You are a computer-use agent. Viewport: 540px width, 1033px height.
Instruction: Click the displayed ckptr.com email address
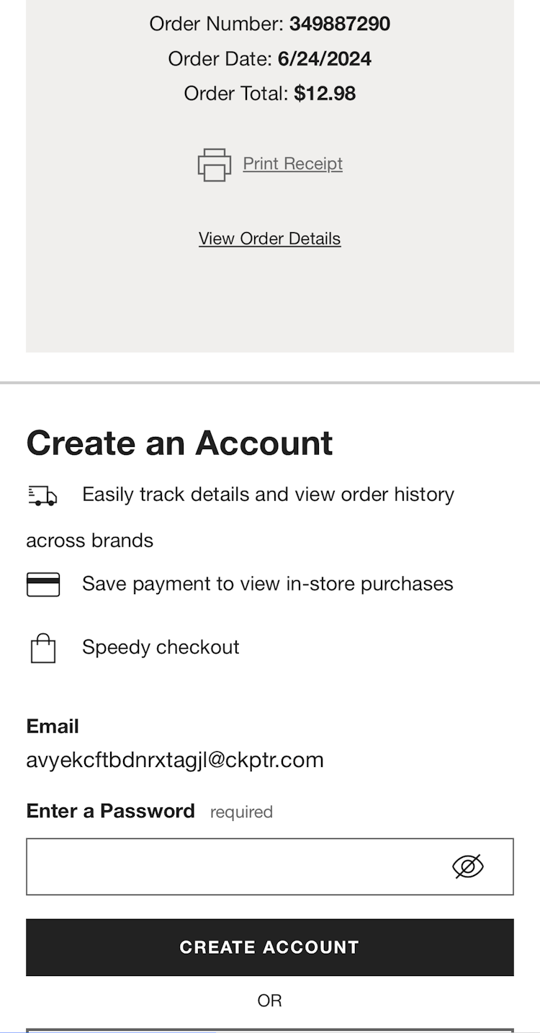point(175,760)
